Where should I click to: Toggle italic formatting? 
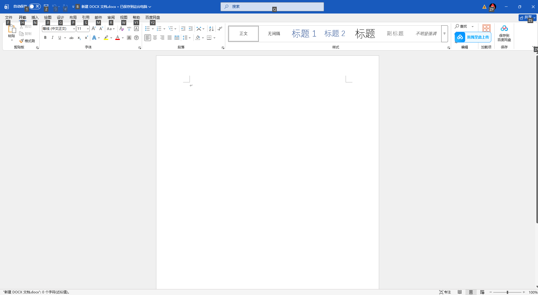[52, 38]
